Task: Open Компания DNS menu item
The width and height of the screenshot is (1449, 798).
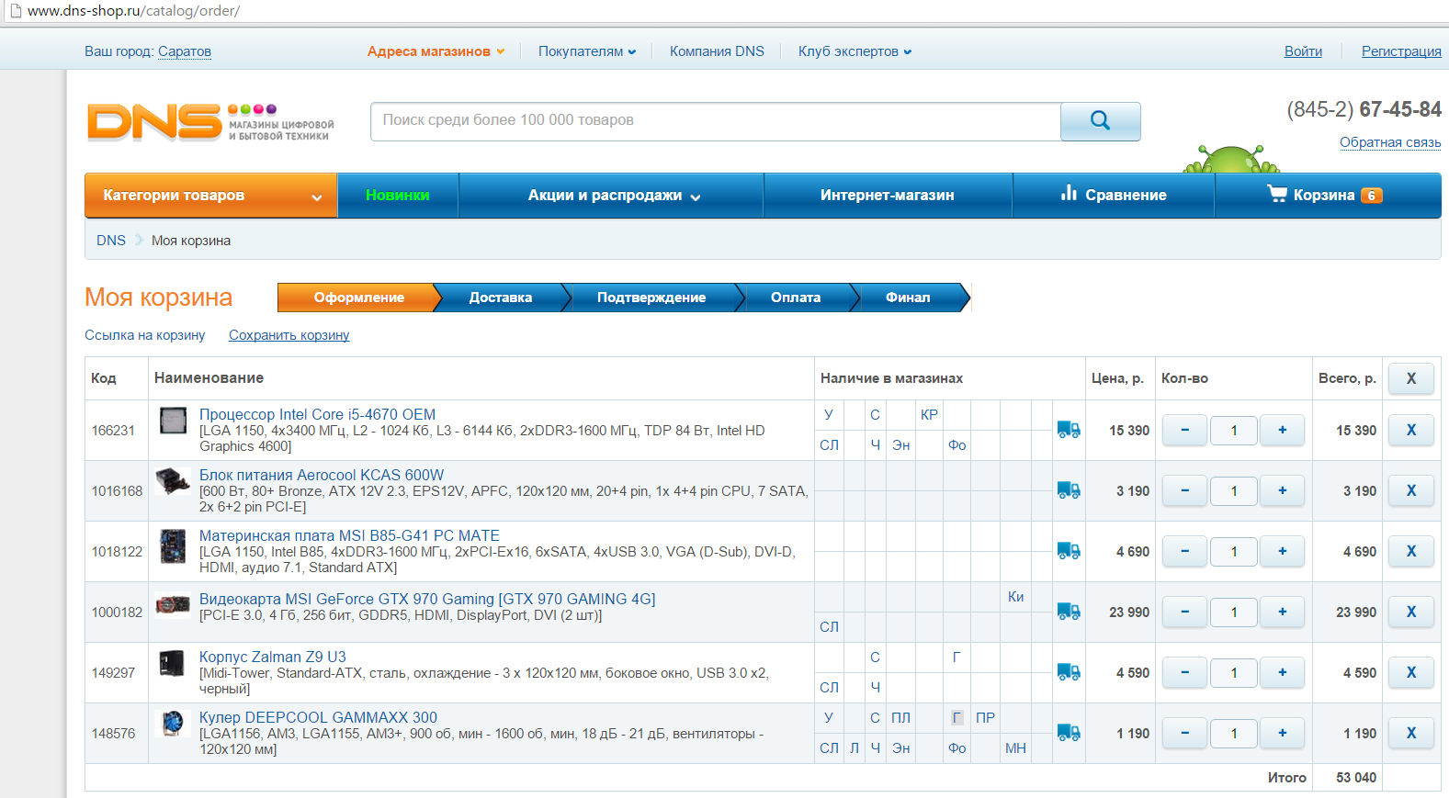Action: (x=717, y=51)
